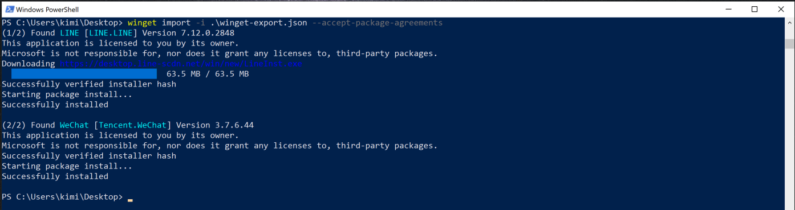Click the blue download progress bar
The image size is (795, 210).
[84, 74]
